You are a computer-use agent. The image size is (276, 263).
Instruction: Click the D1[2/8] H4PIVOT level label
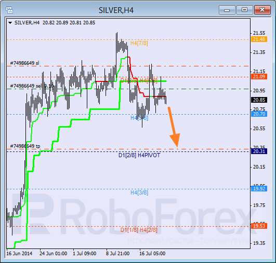pos(139,155)
